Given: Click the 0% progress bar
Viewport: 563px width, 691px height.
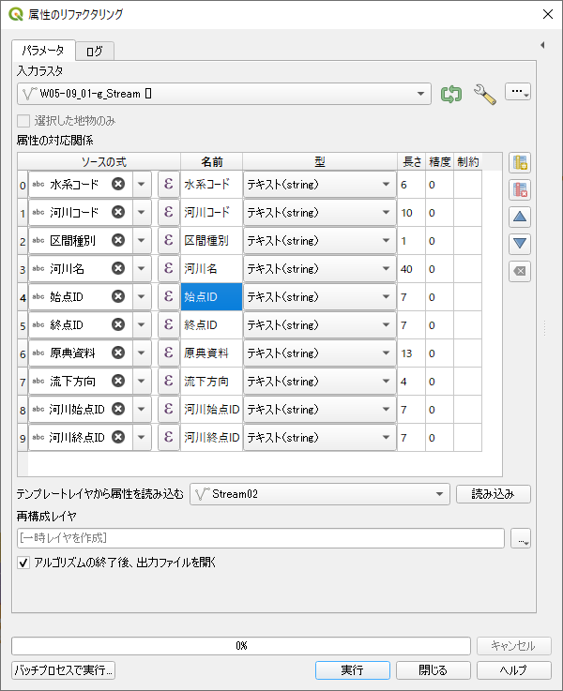Looking at the screenshot, I should point(241,646).
